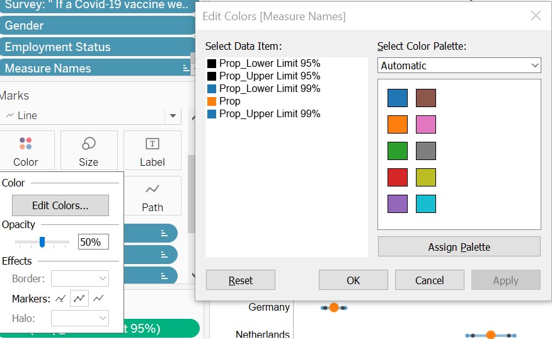This screenshot has width=552, height=339.
Task: Open the Label marks card button
Action: click(152, 150)
